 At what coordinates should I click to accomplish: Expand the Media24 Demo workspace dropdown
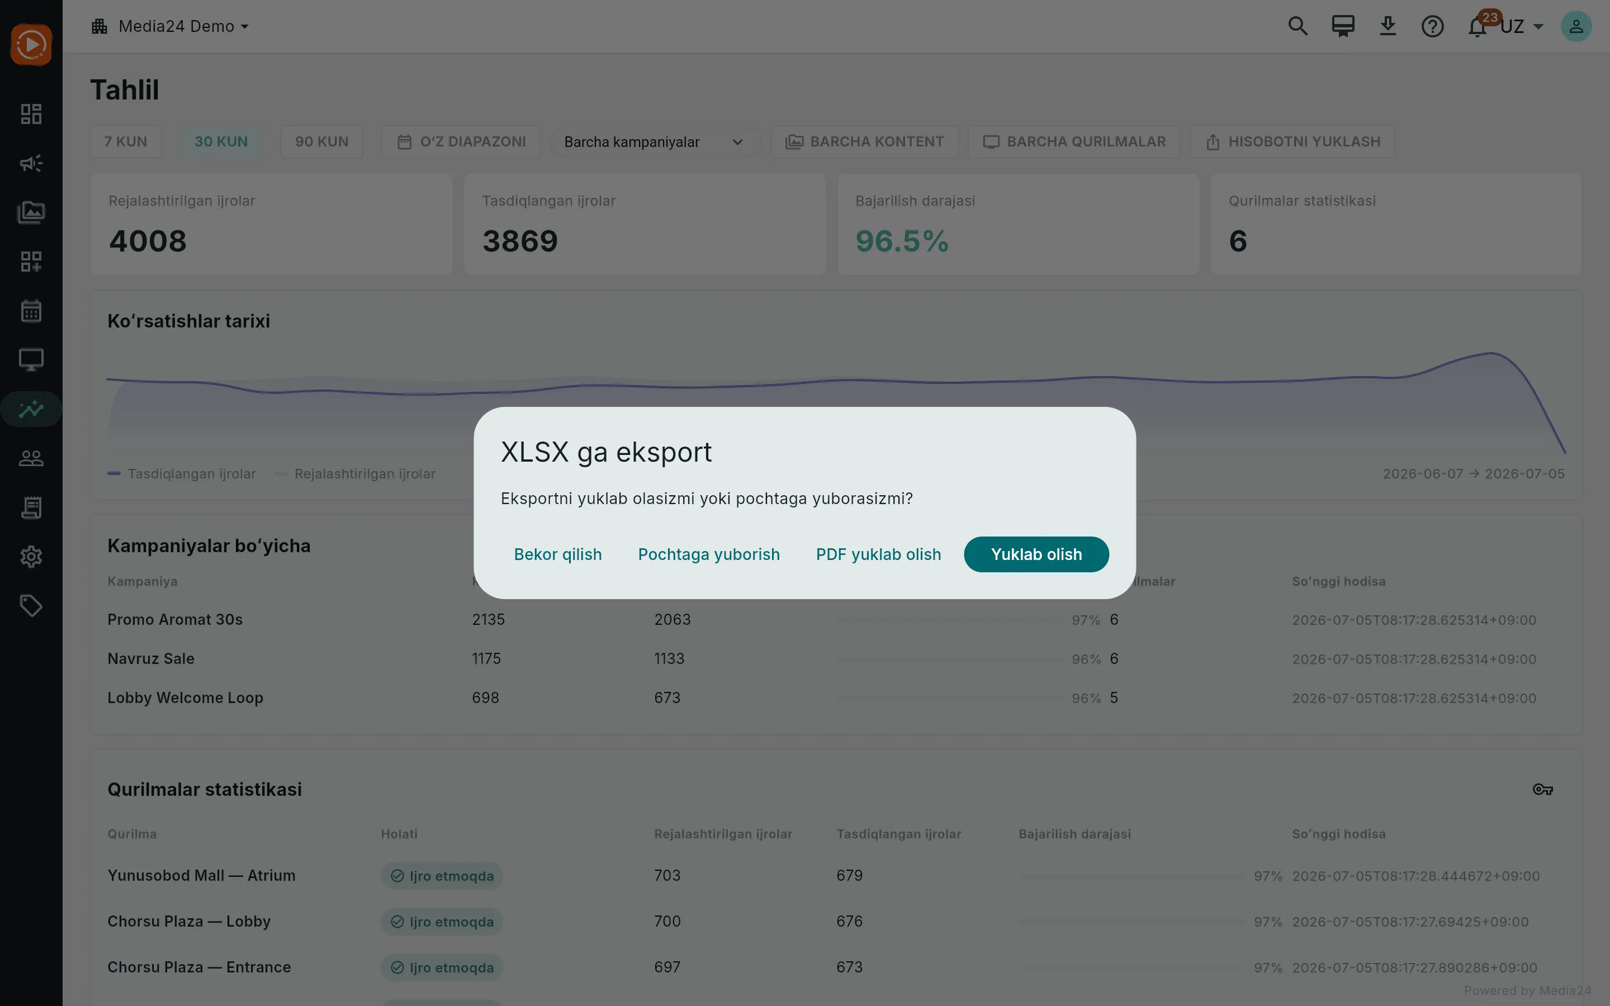(171, 27)
